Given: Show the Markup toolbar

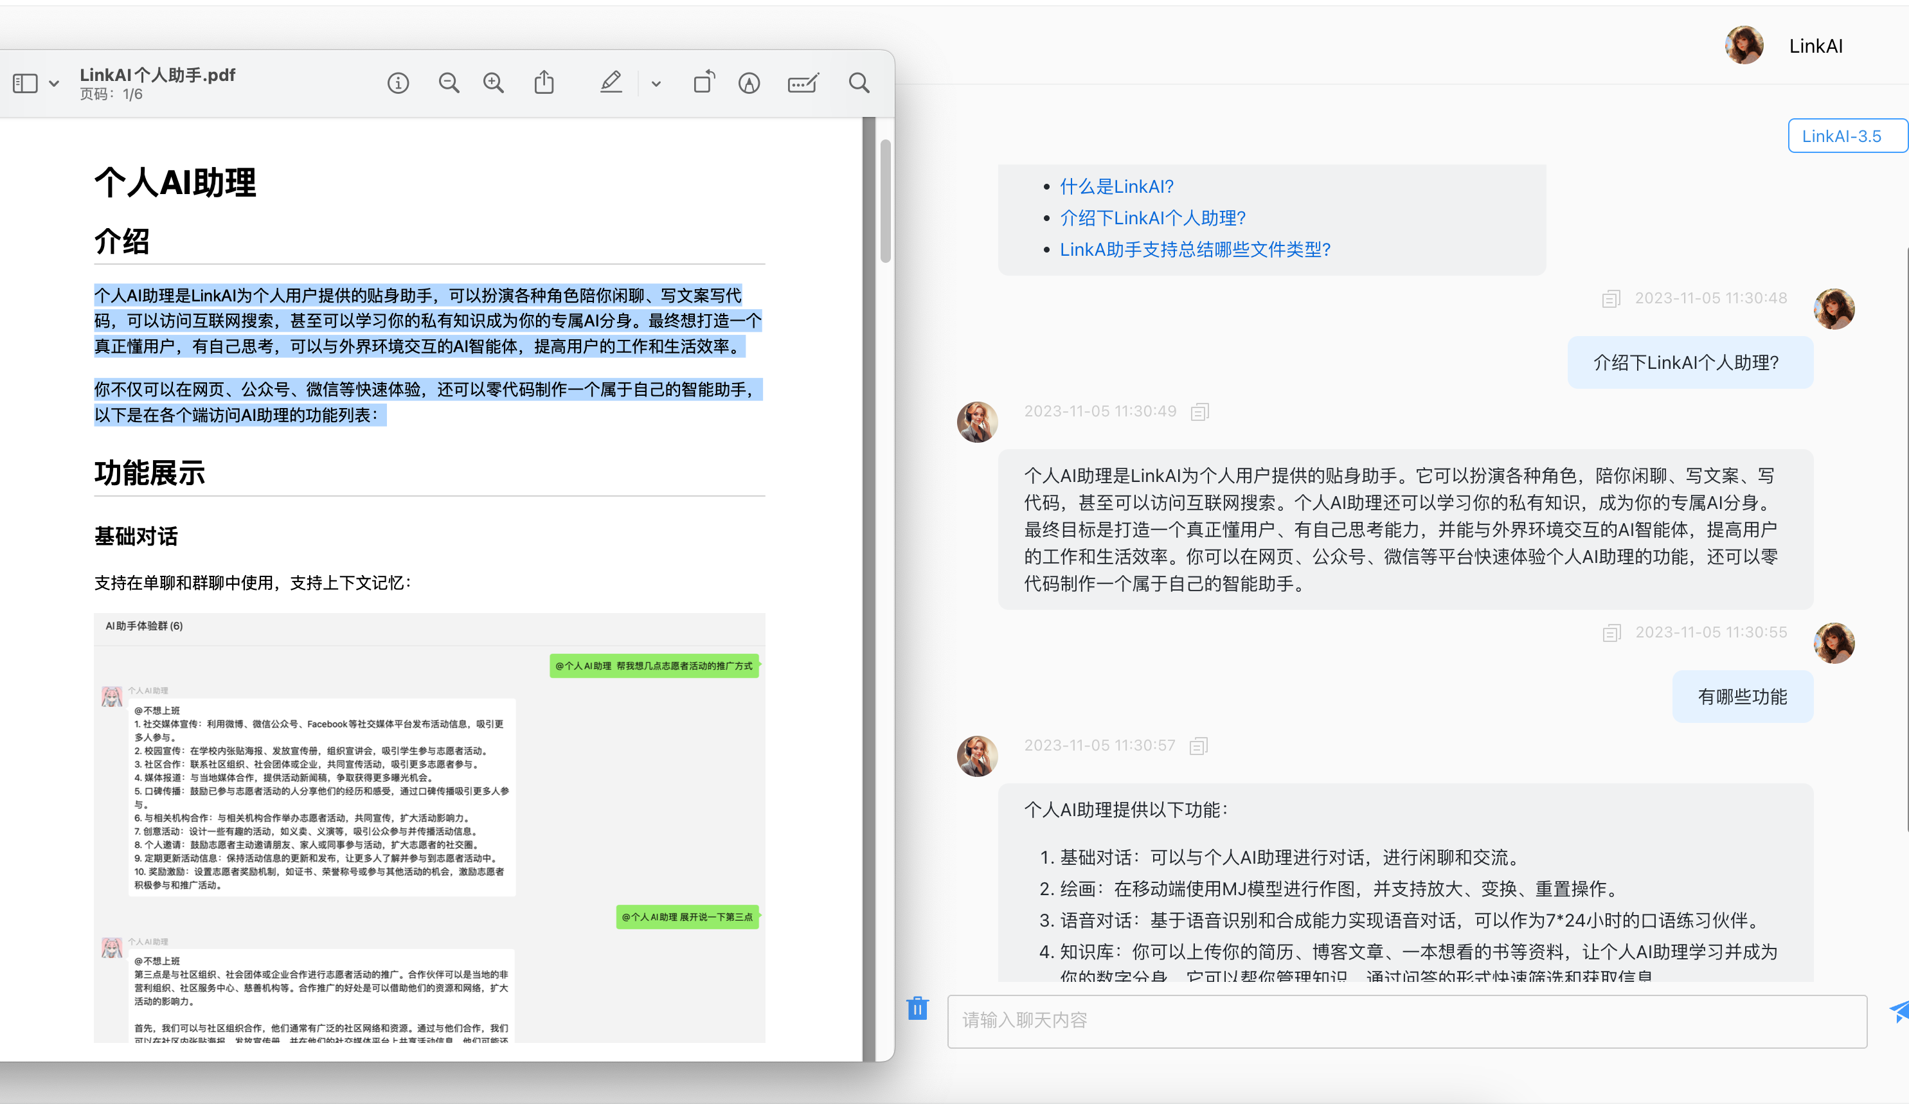Looking at the screenshot, I should 749,84.
